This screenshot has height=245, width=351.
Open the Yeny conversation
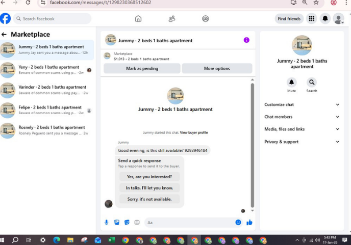(47, 70)
